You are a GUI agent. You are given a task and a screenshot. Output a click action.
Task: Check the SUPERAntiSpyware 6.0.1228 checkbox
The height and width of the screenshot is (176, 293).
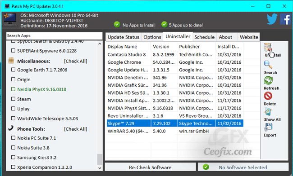13,51
